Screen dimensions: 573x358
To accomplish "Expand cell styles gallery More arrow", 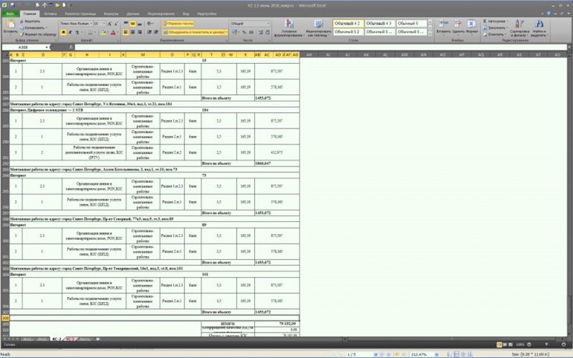I will [430, 33].
